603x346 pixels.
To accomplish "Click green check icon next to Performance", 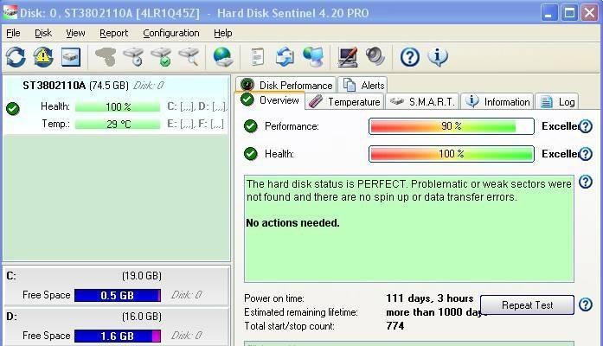I will tap(250, 126).
